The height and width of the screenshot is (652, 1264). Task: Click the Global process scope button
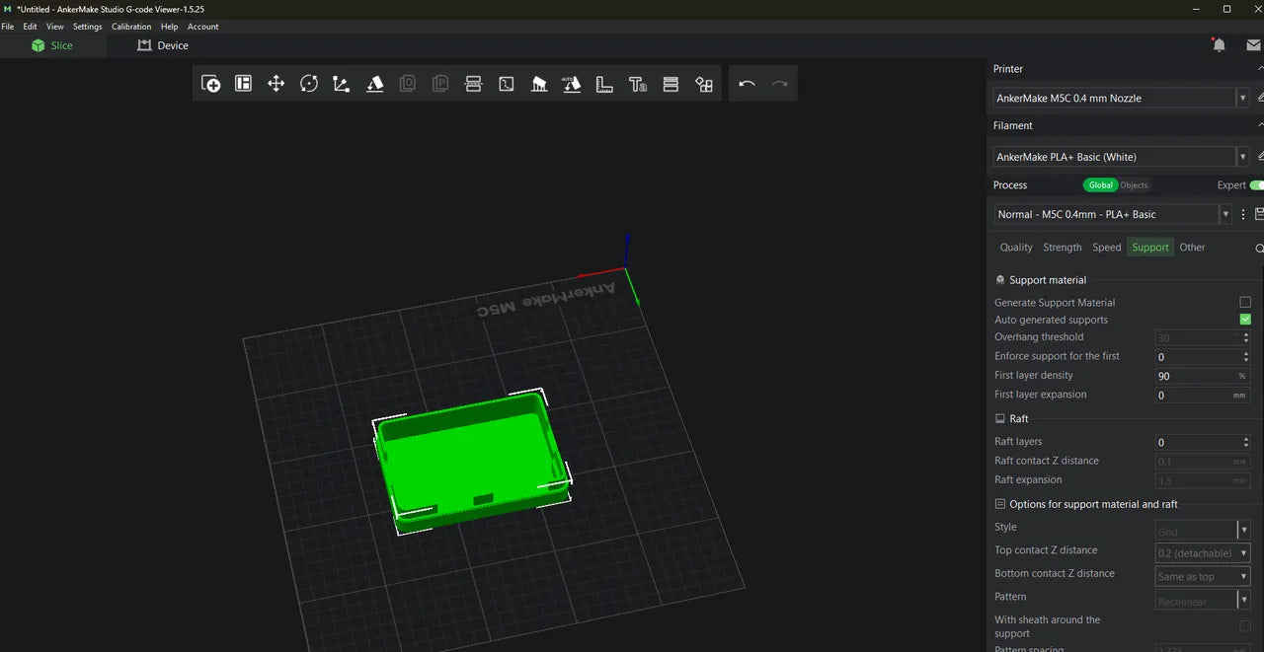1100,184
